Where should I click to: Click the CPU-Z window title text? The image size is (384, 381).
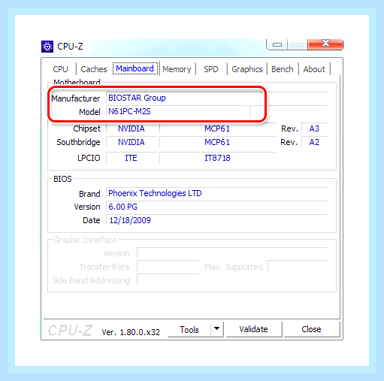click(70, 47)
